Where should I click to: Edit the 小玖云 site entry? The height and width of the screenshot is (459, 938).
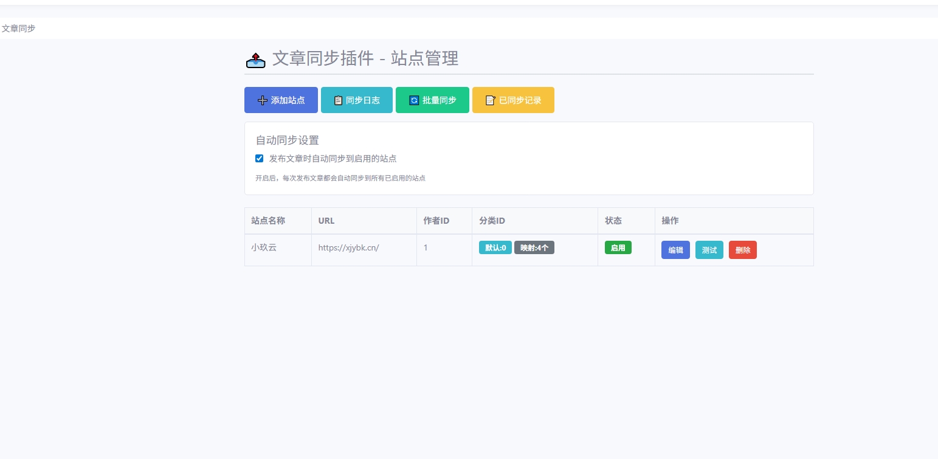(675, 249)
